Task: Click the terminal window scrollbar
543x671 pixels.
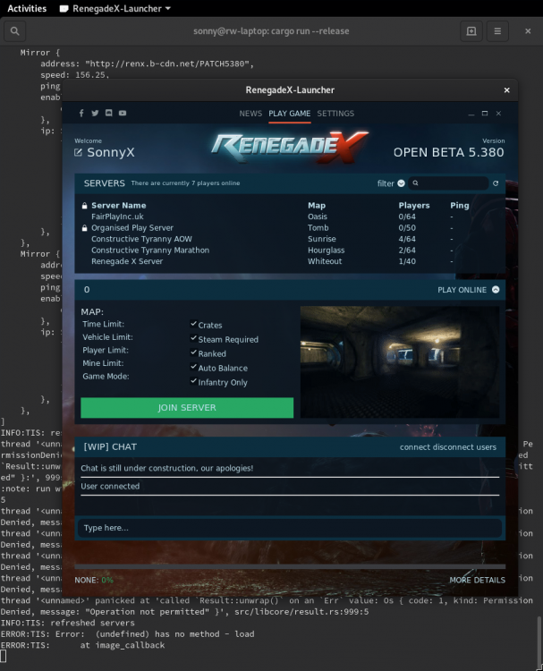Action: (x=539, y=641)
